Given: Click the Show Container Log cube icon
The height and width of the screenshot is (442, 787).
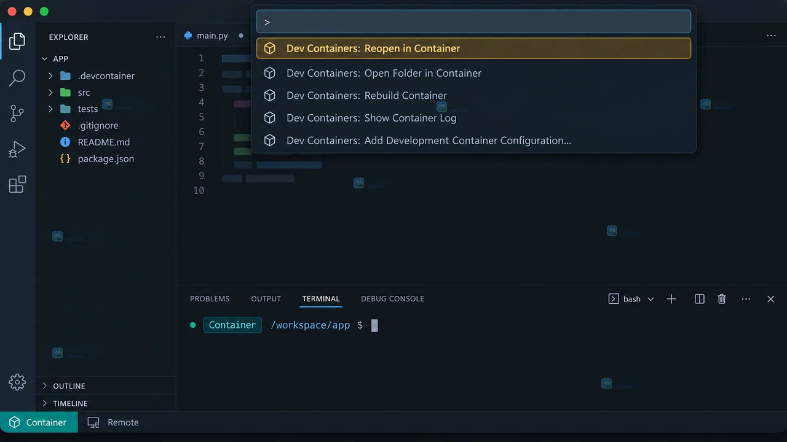Looking at the screenshot, I should 269,118.
